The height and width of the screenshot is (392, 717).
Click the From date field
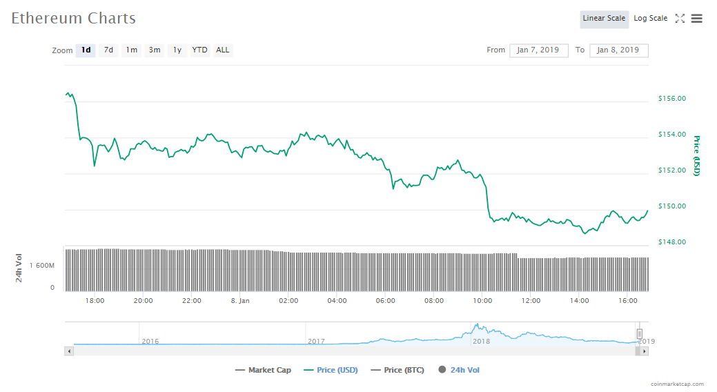539,50
